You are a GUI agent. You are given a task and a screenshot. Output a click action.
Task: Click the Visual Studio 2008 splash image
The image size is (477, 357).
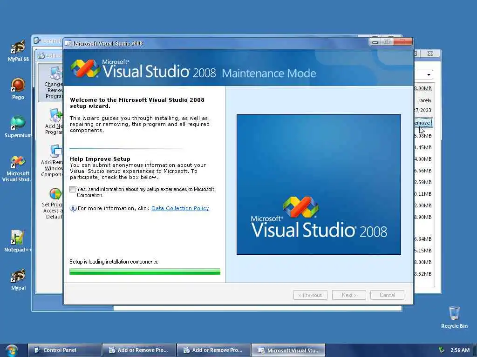pos(319,185)
